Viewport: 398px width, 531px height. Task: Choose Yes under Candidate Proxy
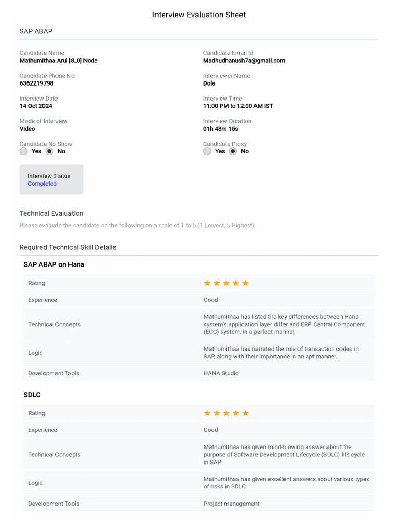(207, 151)
